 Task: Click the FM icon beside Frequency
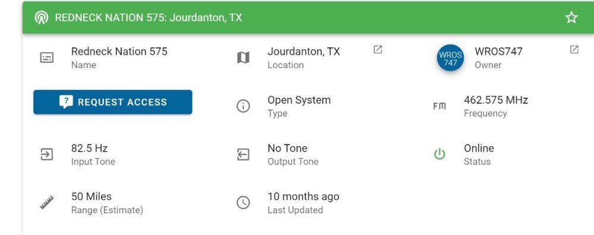tap(440, 106)
